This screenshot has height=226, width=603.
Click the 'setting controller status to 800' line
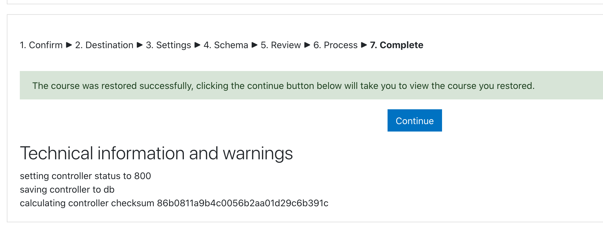85,176
